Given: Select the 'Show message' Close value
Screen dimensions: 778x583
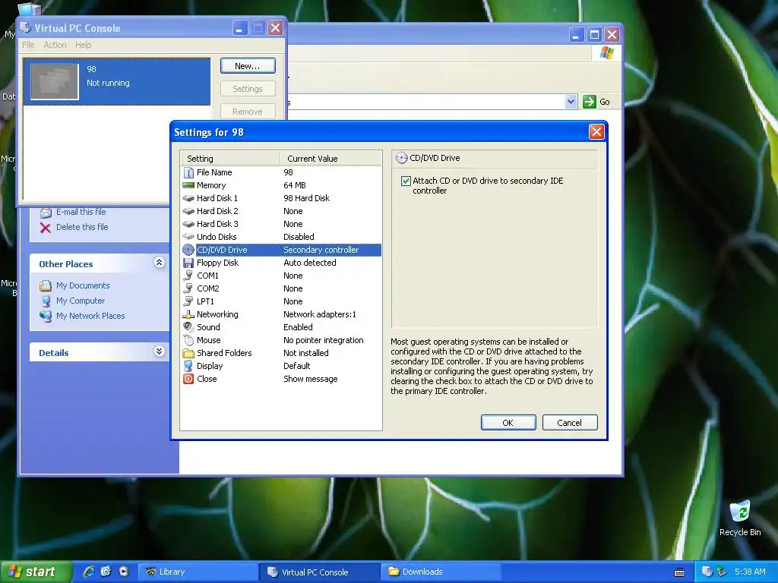Looking at the screenshot, I should (x=311, y=379).
